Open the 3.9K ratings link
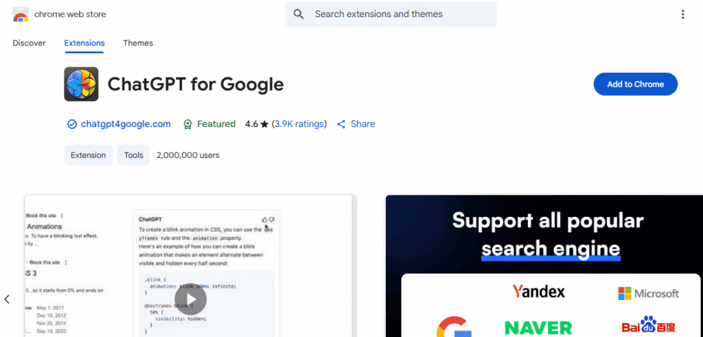The width and height of the screenshot is (703, 337). point(299,124)
